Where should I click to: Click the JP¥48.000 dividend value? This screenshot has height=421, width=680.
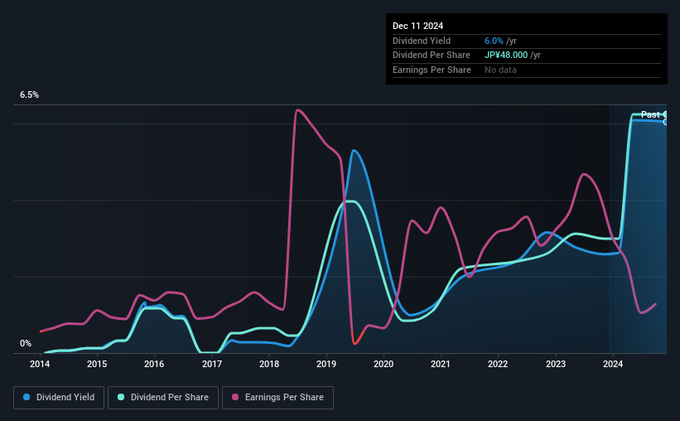click(506, 56)
